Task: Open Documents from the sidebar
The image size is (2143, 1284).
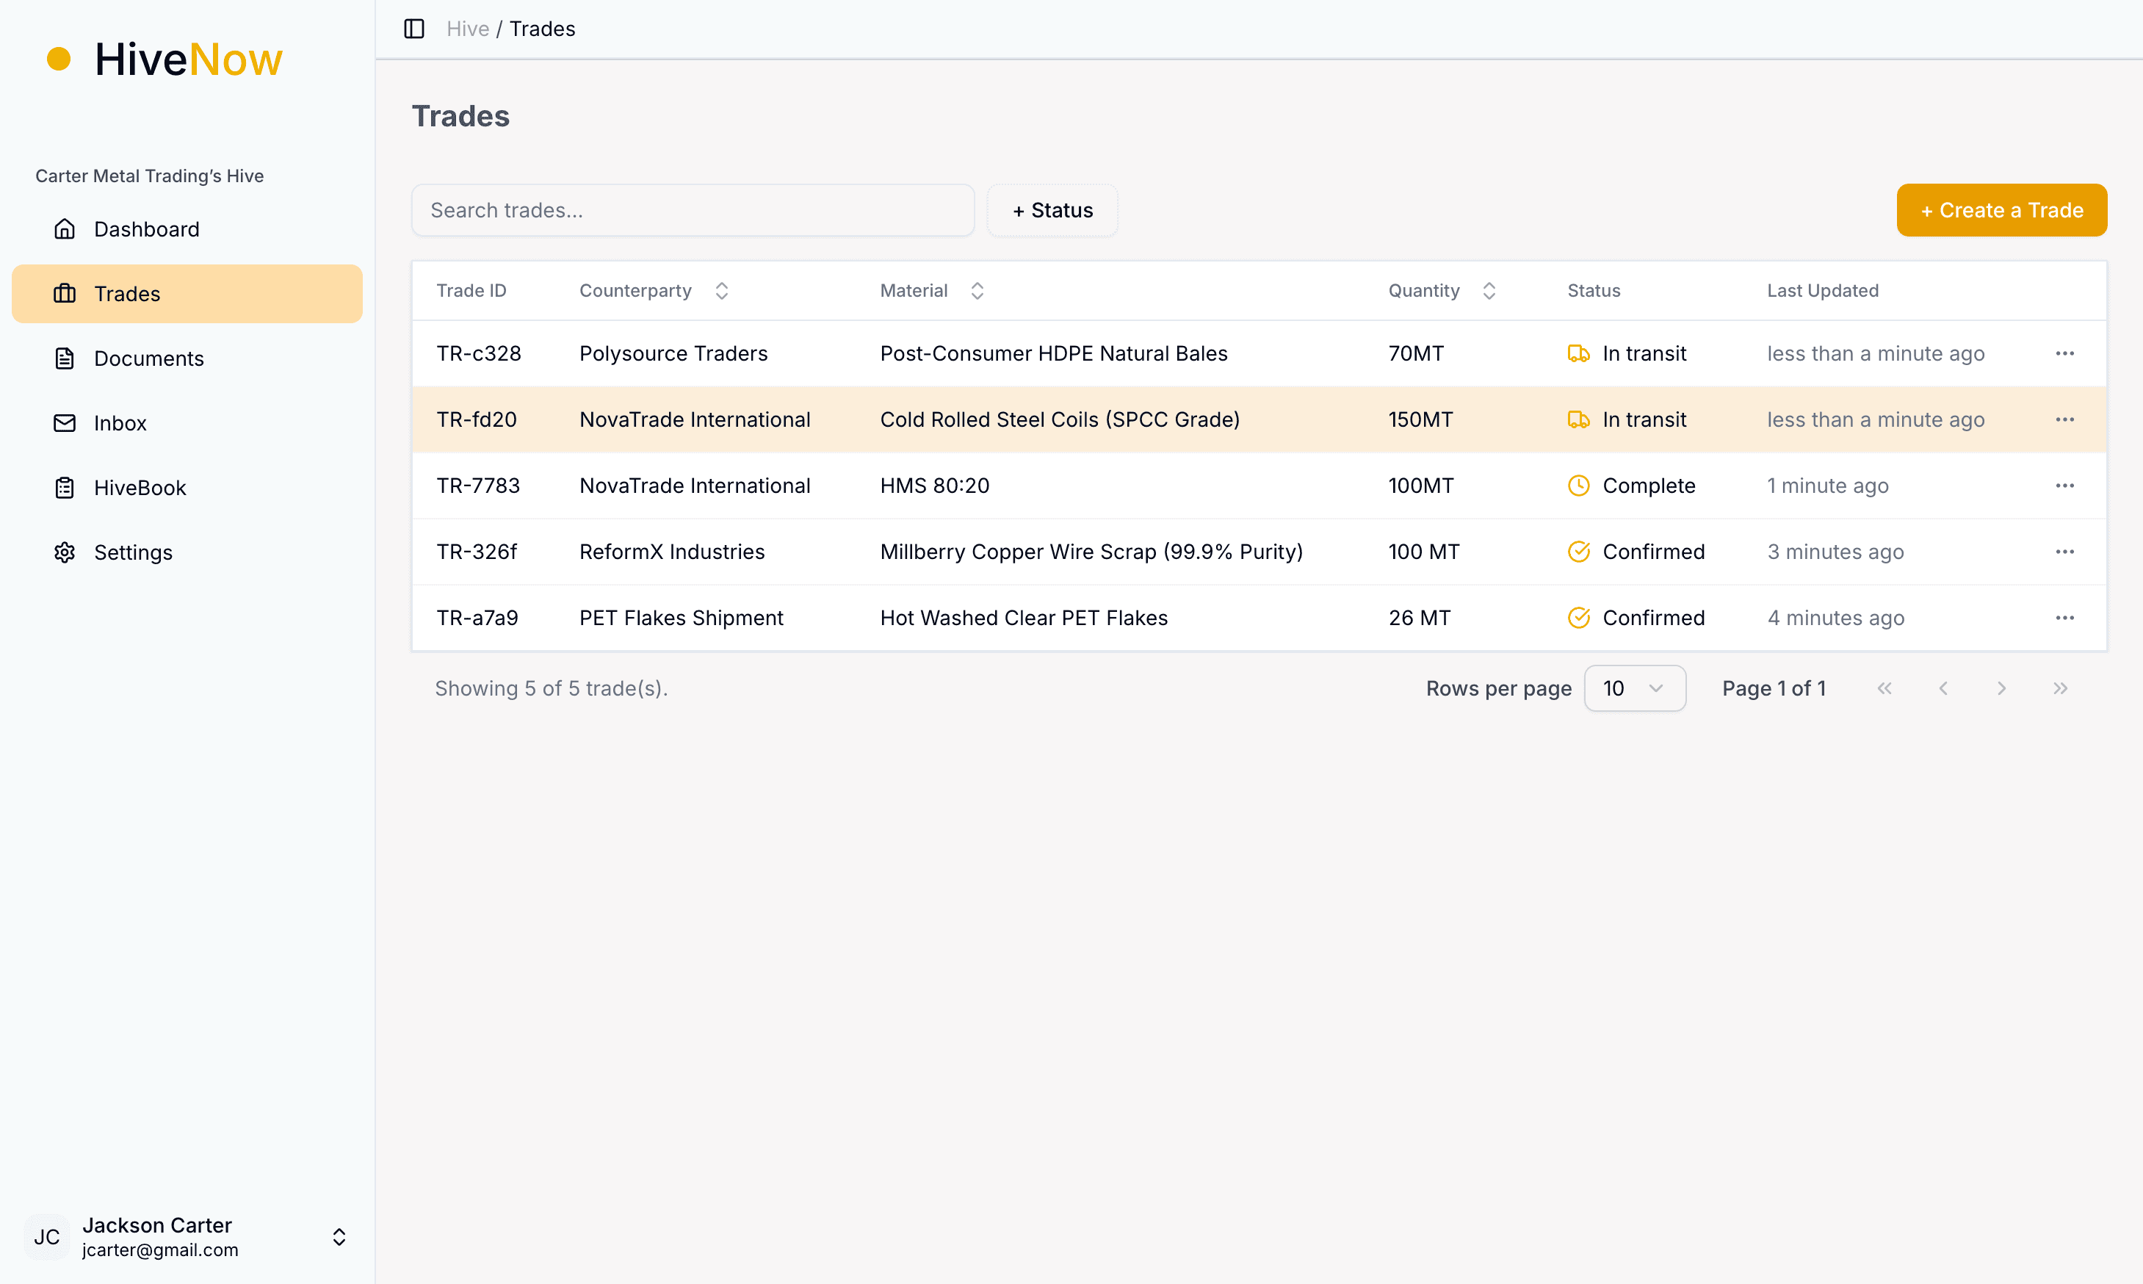Action: [x=148, y=358]
